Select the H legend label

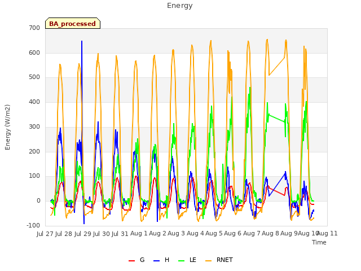click(x=167, y=260)
